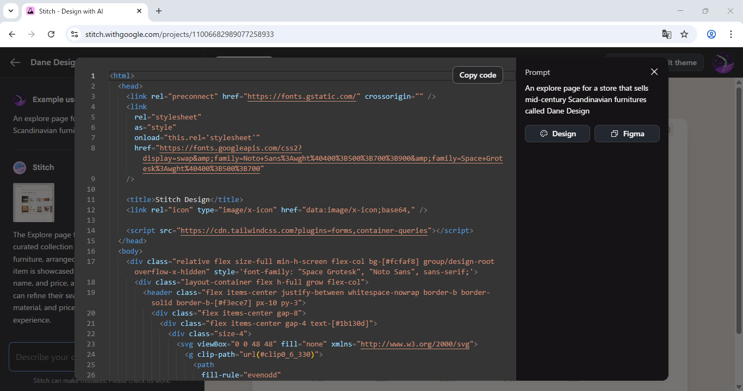Click the Stitch back arrow beside Dane Design
743x391 pixels.
[15, 62]
